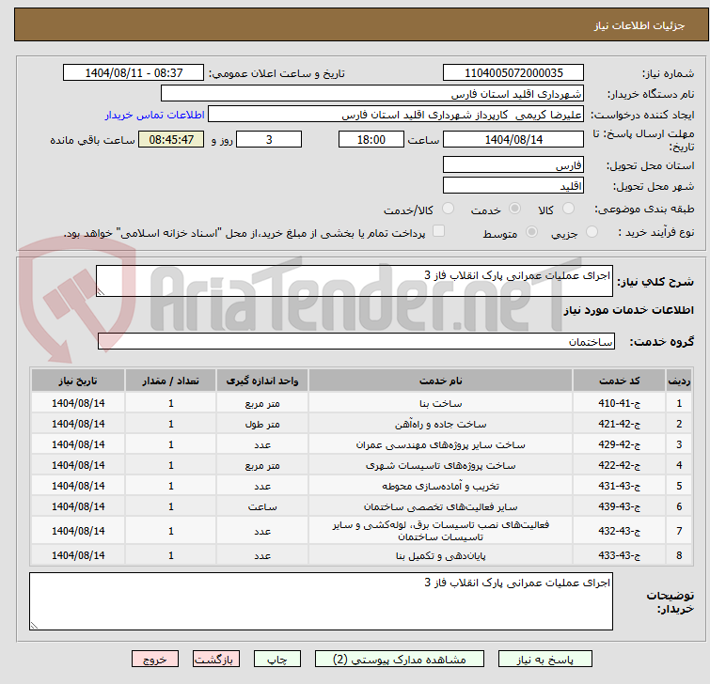Click the بازگشت back button

(x=216, y=660)
